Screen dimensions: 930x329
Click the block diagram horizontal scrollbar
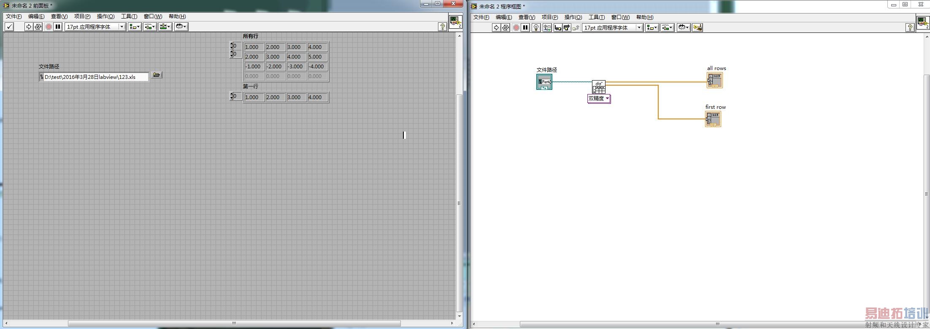tap(717, 324)
